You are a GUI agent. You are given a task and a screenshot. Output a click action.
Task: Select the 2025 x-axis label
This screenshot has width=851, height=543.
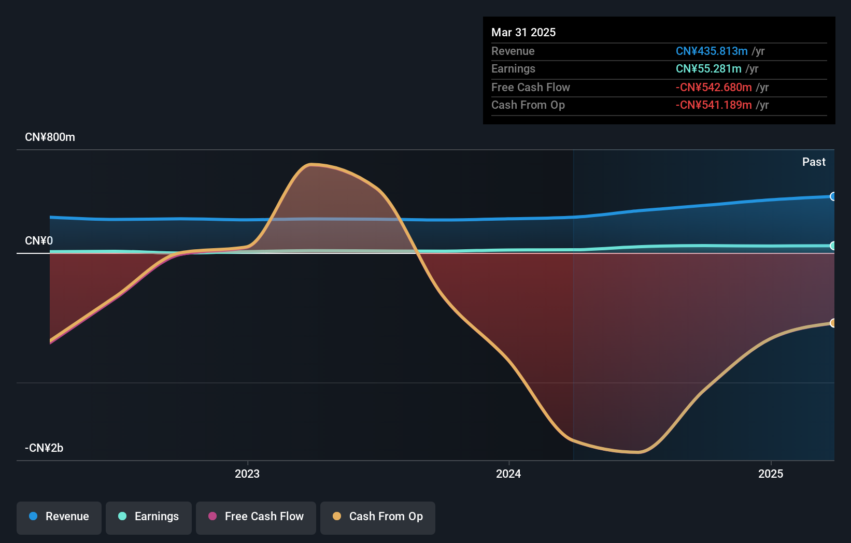click(771, 474)
